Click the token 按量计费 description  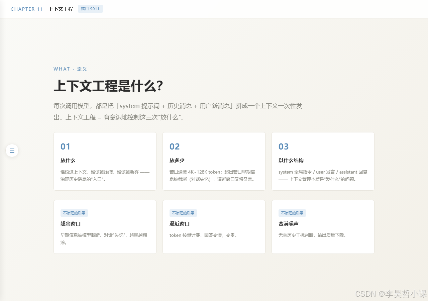point(204,235)
